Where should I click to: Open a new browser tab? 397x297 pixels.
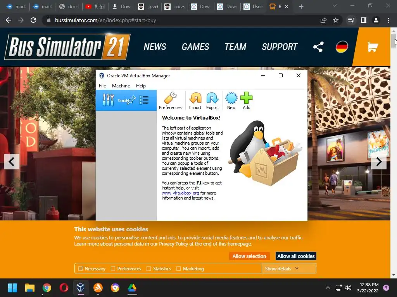click(x=301, y=7)
